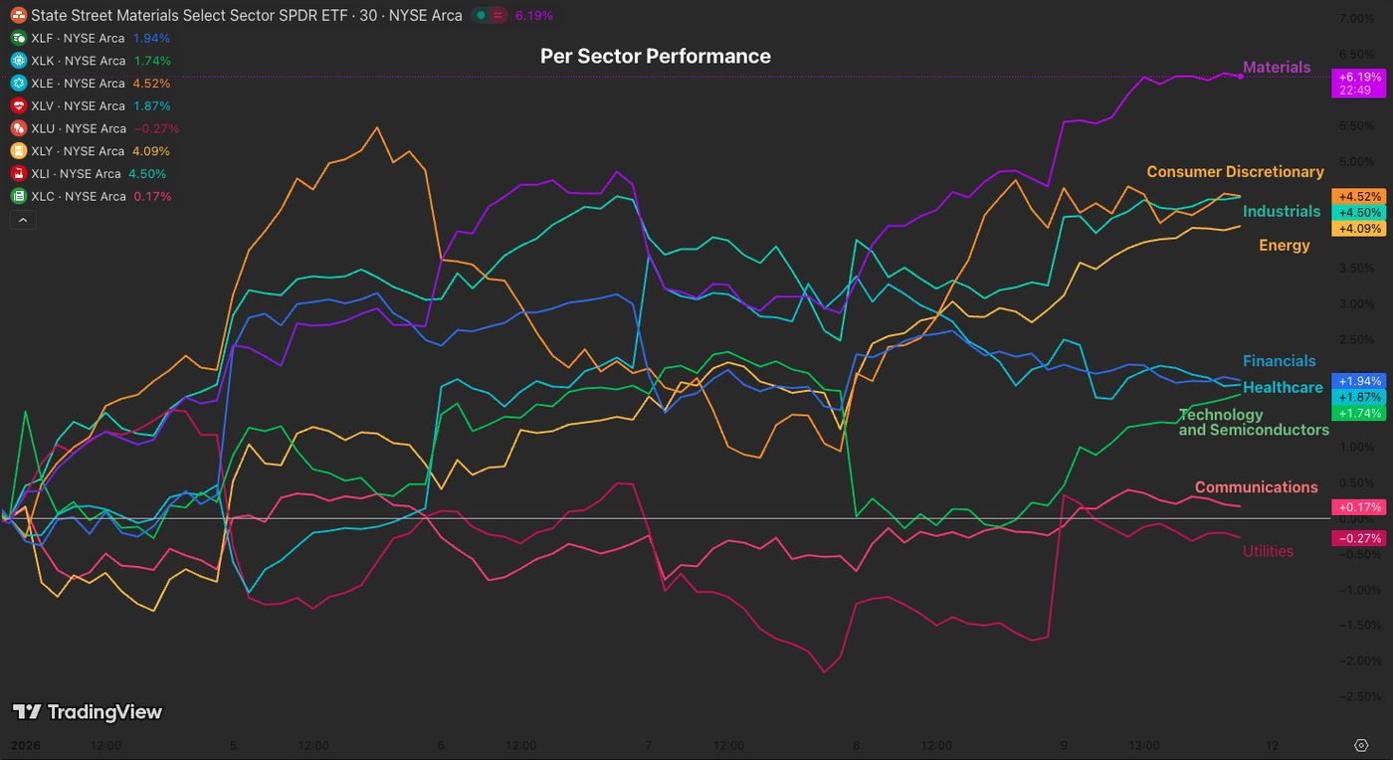This screenshot has height=760, width=1393.
Task: Click the orange 4.52% price axis label
Action: coord(1359,196)
